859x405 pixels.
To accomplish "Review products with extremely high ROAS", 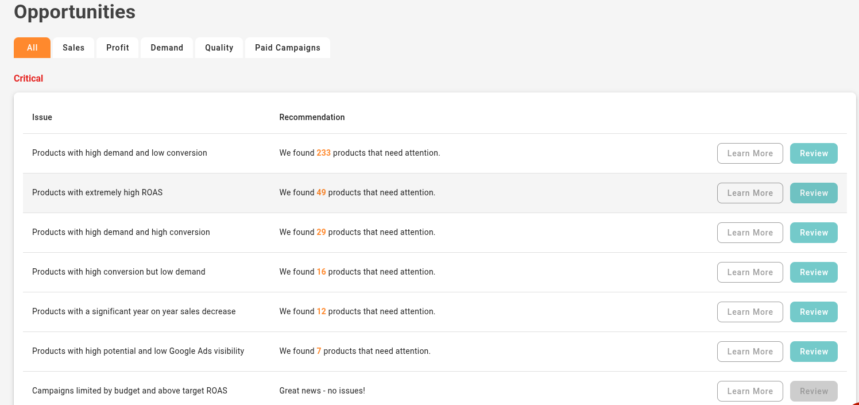I will pyautogui.click(x=814, y=193).
